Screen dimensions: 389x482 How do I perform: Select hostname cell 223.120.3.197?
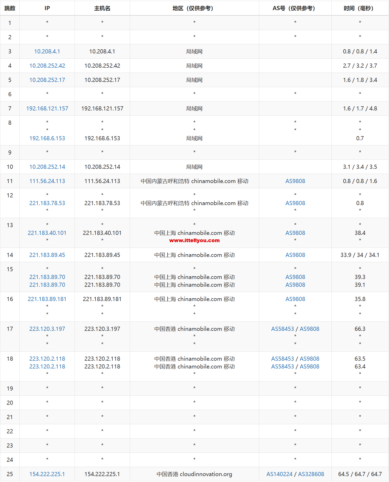pyautogui.click(x=102, y=329)
